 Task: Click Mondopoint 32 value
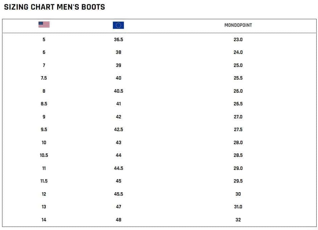pyautogui.click(x=238, y=220)
